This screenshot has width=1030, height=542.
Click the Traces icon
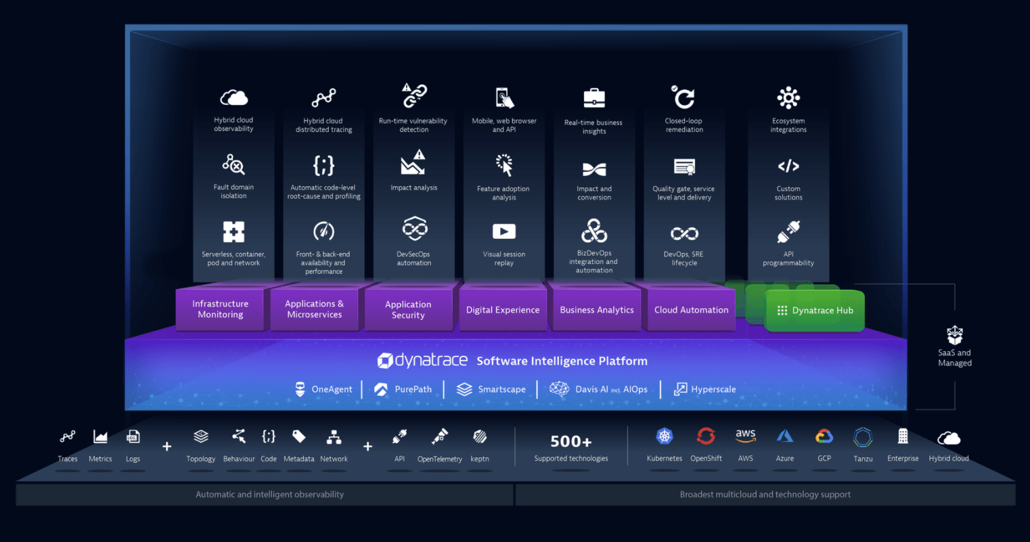67,436
